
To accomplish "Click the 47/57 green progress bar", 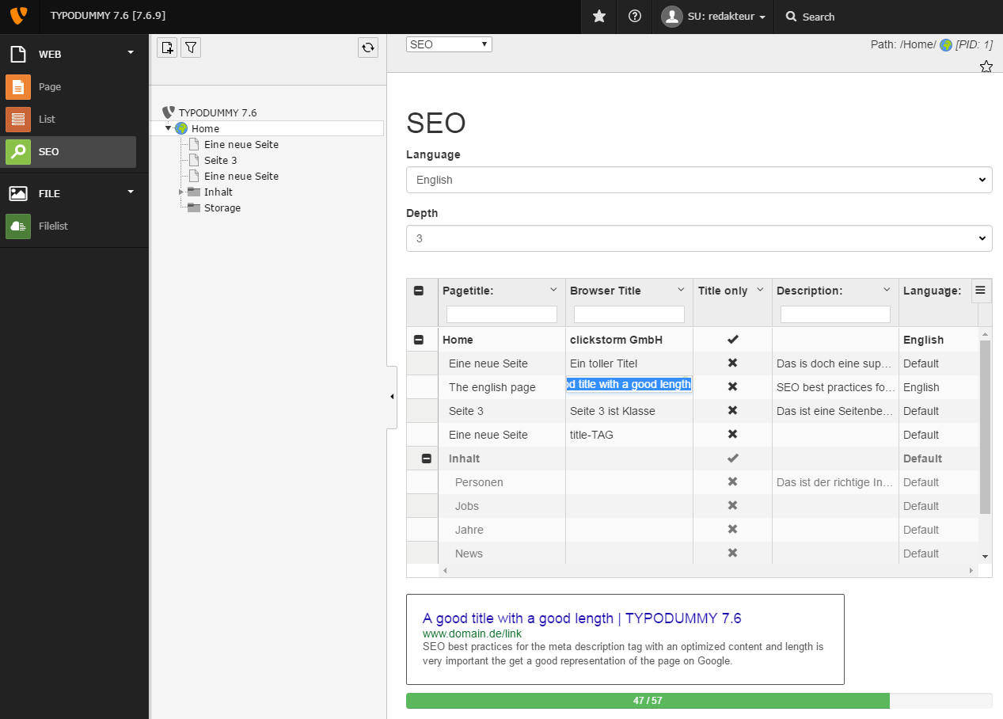I will point(648,701).
